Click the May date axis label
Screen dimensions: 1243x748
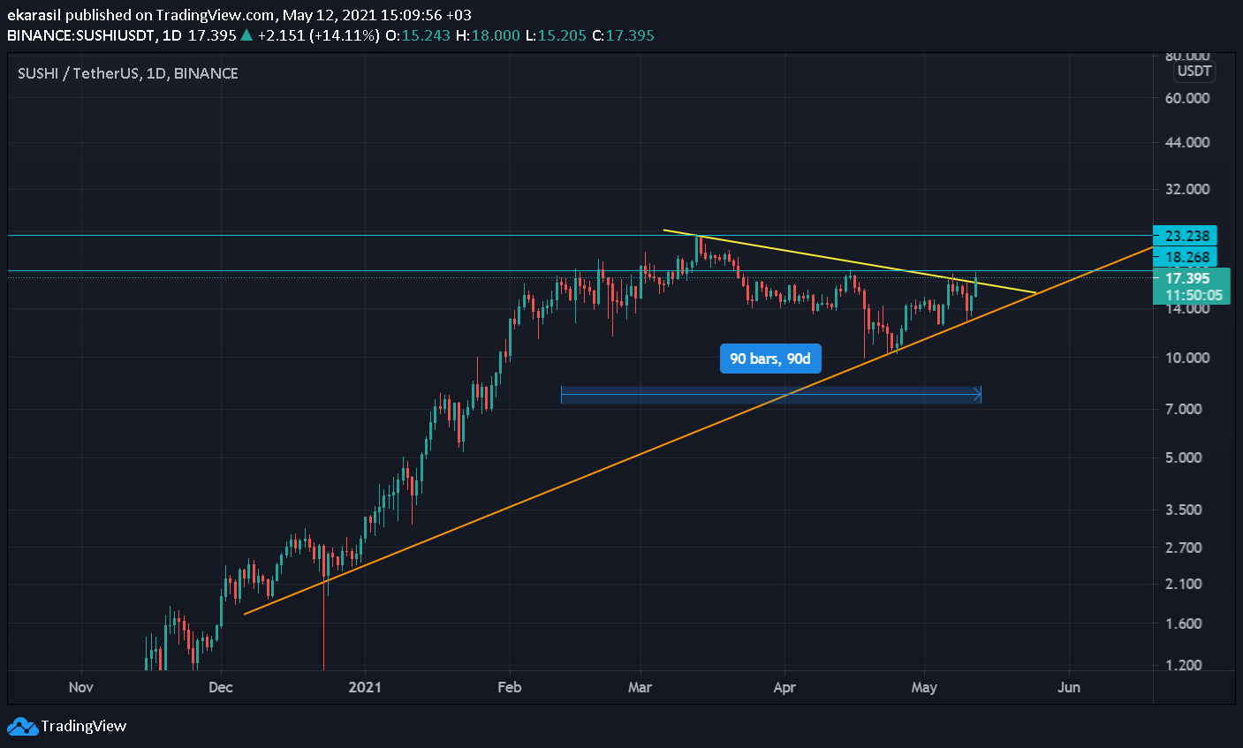point(924,687)
